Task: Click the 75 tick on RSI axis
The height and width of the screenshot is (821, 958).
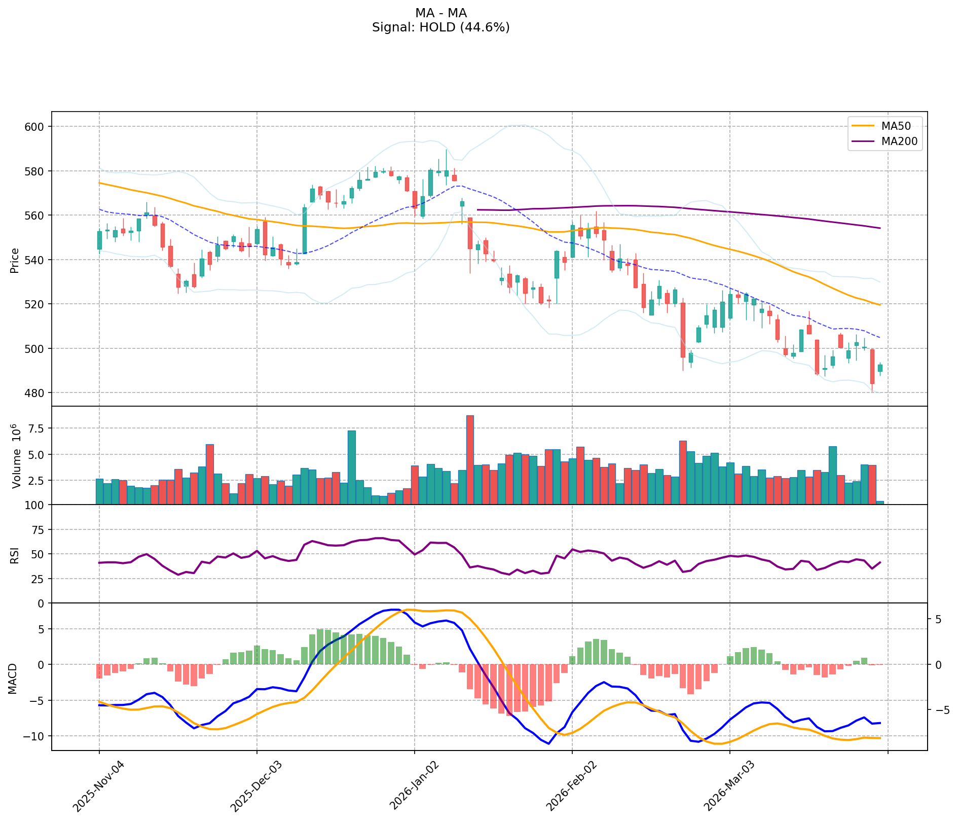Action: click(x=38, y=530)
